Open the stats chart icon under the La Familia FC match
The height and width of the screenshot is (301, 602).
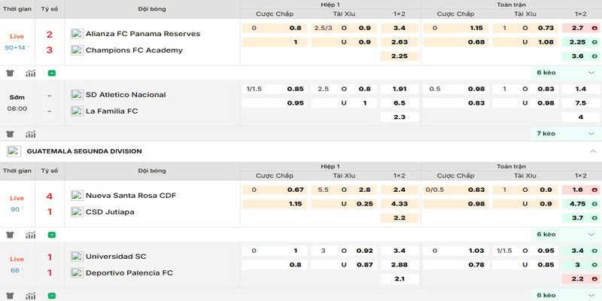[31, 134]
